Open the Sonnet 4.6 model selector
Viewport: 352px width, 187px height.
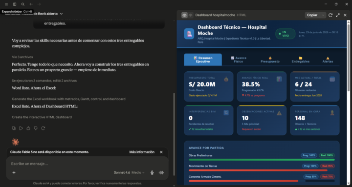coord(129,172)
